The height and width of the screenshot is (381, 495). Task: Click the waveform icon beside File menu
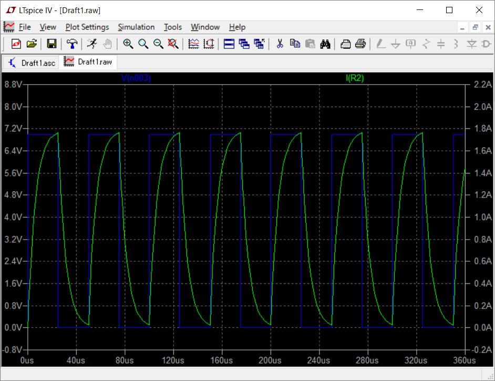click(x=9, y=27)
